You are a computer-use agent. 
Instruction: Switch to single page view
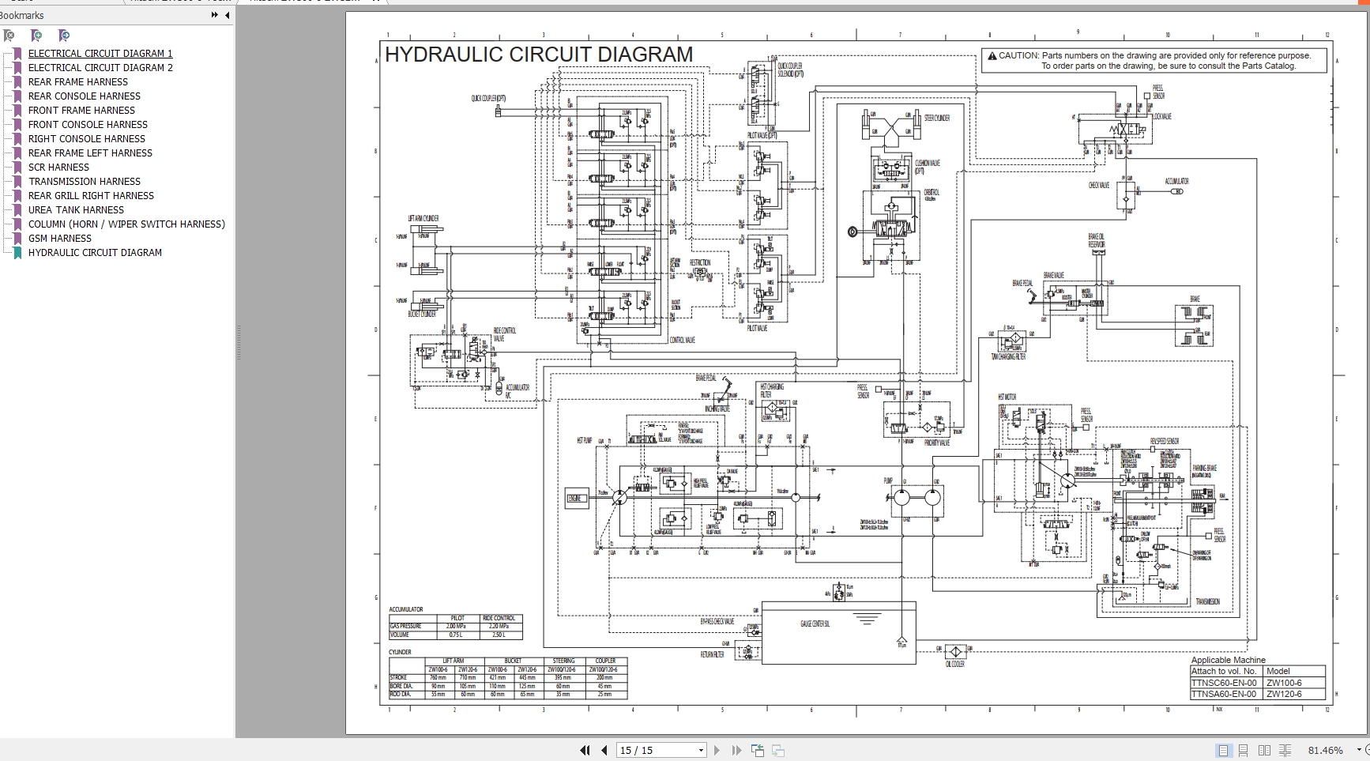point(1224,750)
